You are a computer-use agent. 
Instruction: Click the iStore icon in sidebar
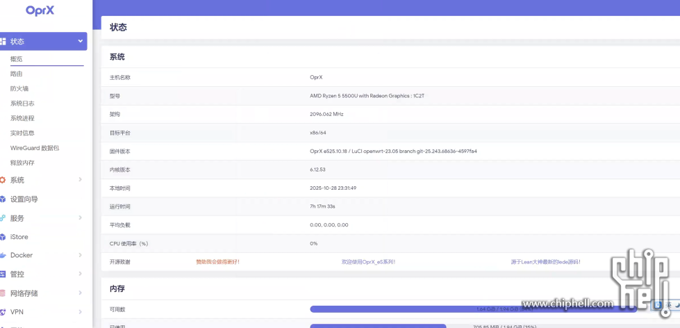(3, 237)
